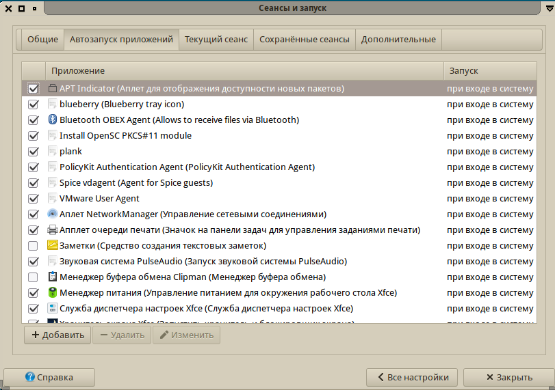Uncheck Spice vdagent checkbox
Screen dimensions: 555x390
click(x=34, y=182)
